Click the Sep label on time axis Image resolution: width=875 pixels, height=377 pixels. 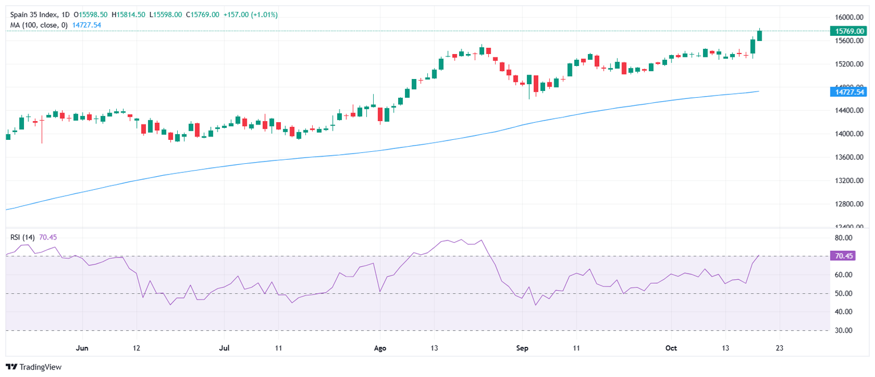click(x=522, y=348)
